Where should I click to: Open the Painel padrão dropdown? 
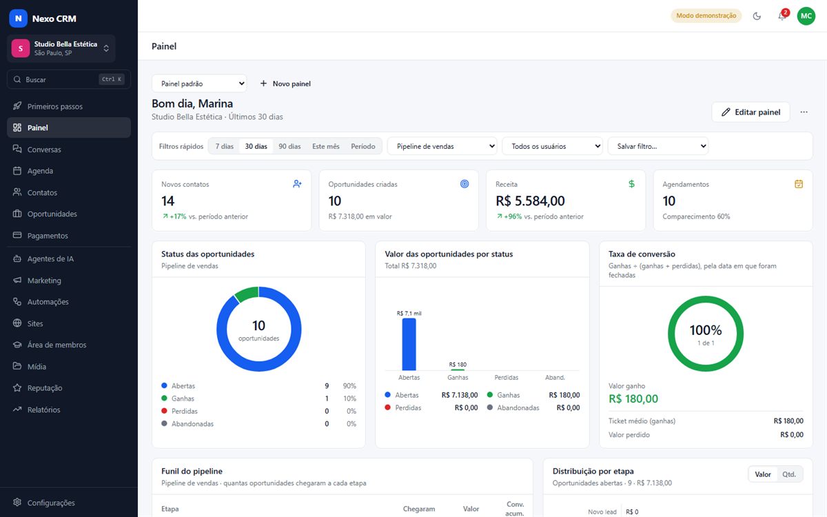pyautogui.click(x=199, y=83)
